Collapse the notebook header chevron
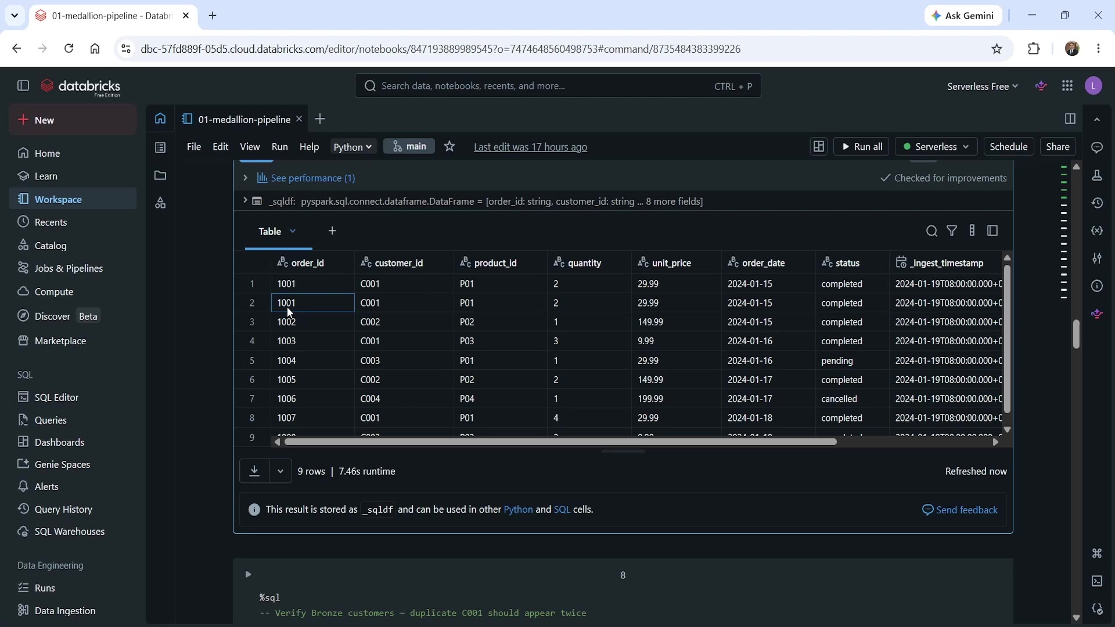This screenshot has width=1115, height=627. [x=1097, y=120]
